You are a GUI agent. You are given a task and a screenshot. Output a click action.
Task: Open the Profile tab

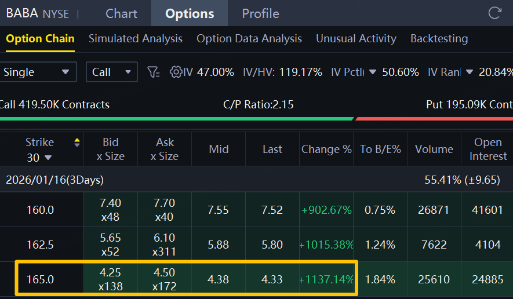(260, 13)
